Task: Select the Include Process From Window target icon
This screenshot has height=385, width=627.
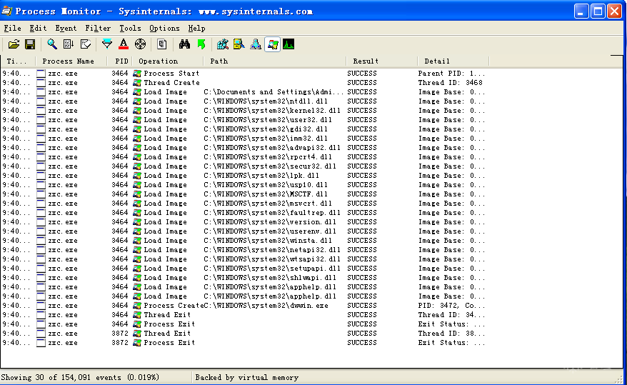Action: point(140,44)
